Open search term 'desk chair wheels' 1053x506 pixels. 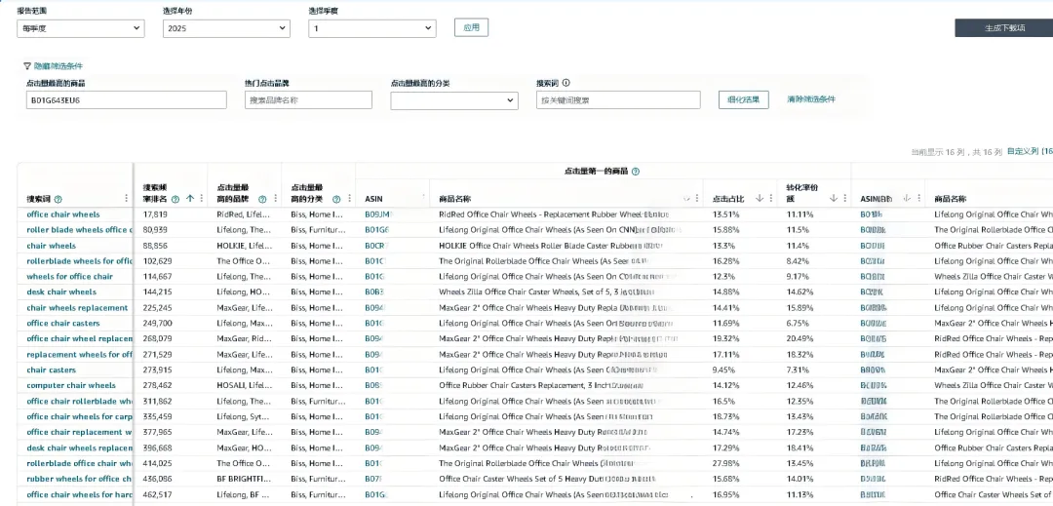coord(61,292)
